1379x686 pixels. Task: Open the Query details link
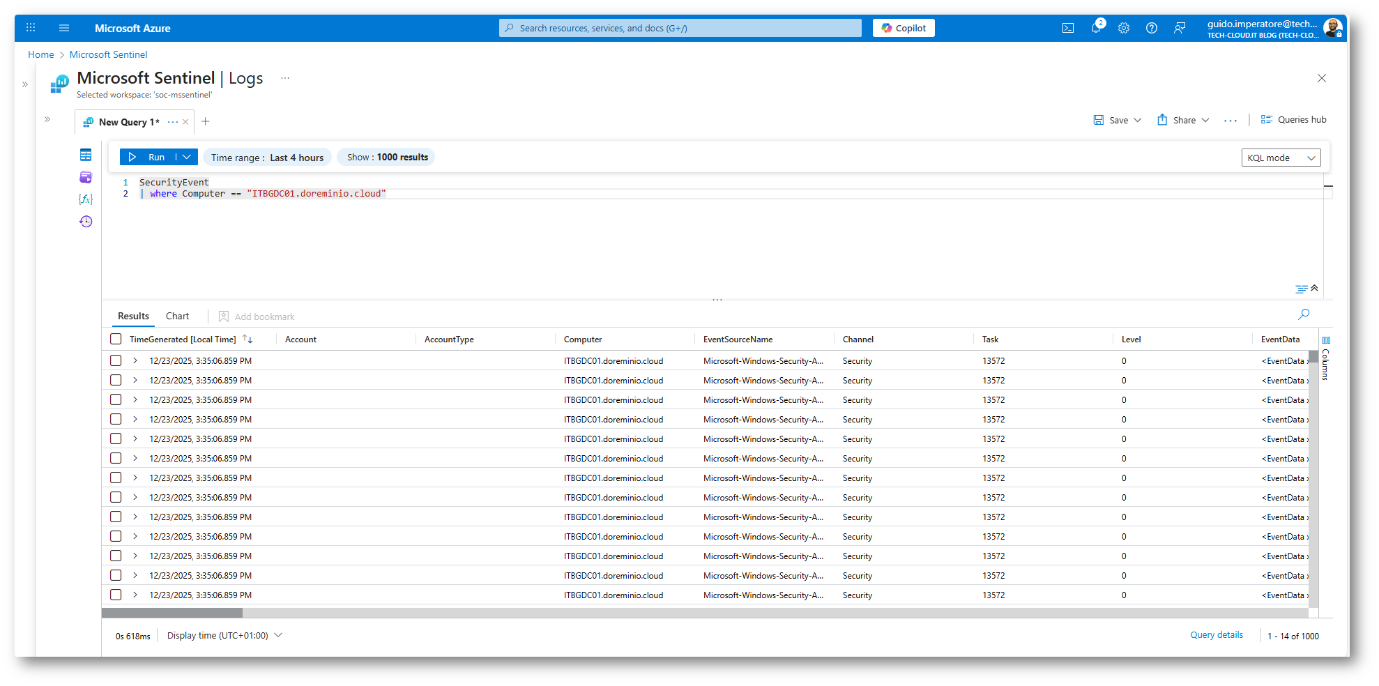(1216, 635)
